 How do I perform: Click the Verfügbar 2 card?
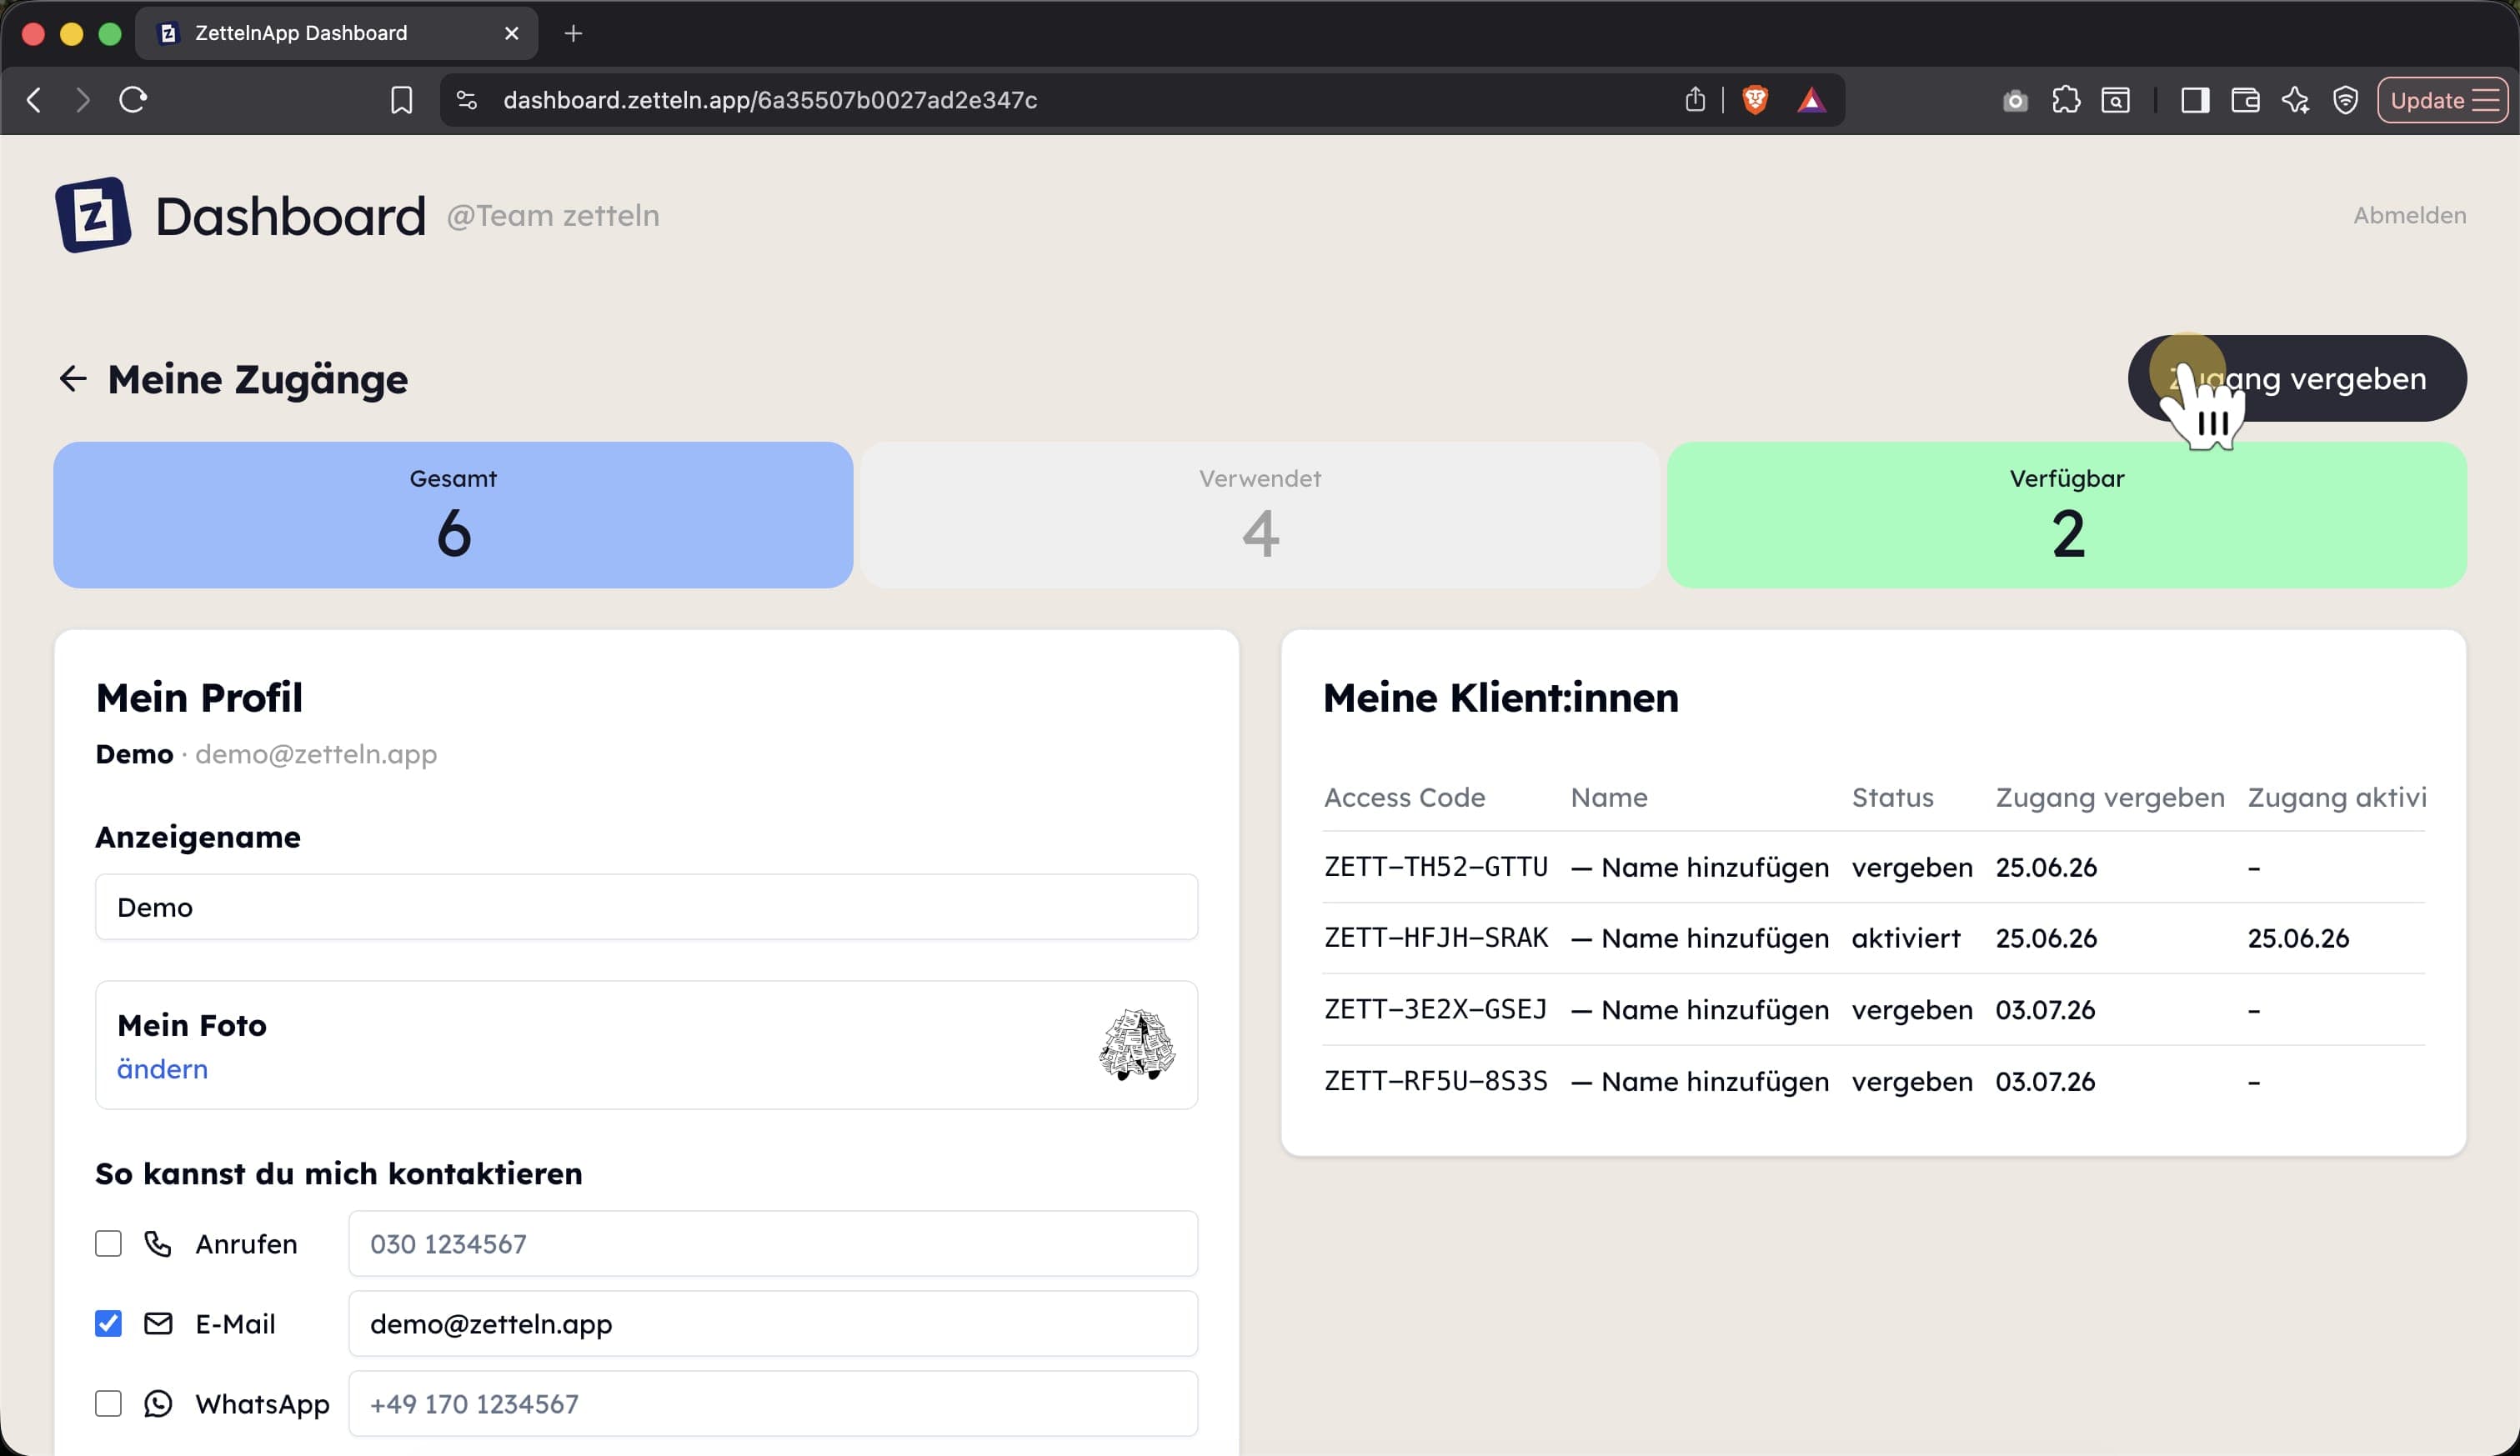[2067, 515]
